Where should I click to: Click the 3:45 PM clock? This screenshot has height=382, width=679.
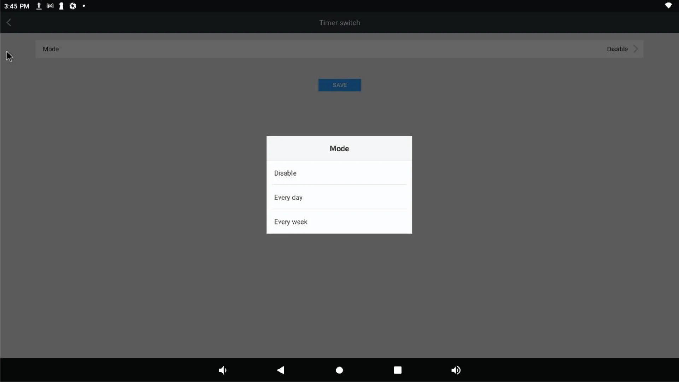pos(17,6)
